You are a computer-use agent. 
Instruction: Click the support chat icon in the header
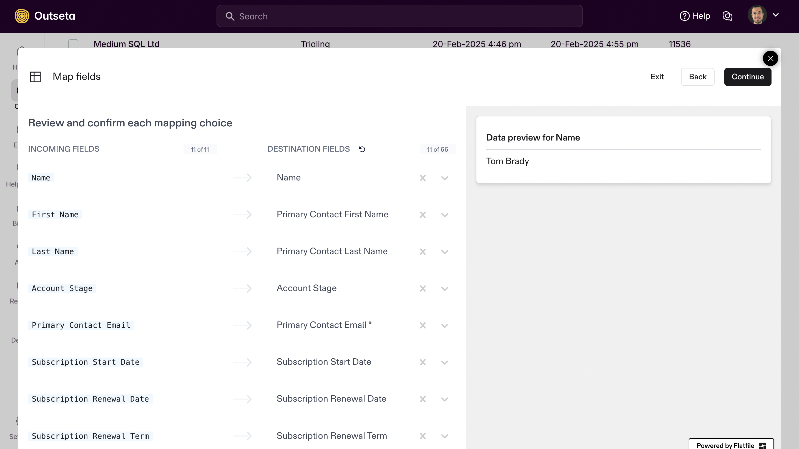[x=727, y=16]
